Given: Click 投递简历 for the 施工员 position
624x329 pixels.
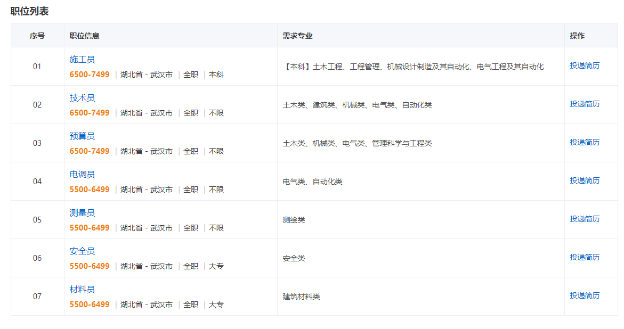Looking at the screenshot, I should [585, 65].
